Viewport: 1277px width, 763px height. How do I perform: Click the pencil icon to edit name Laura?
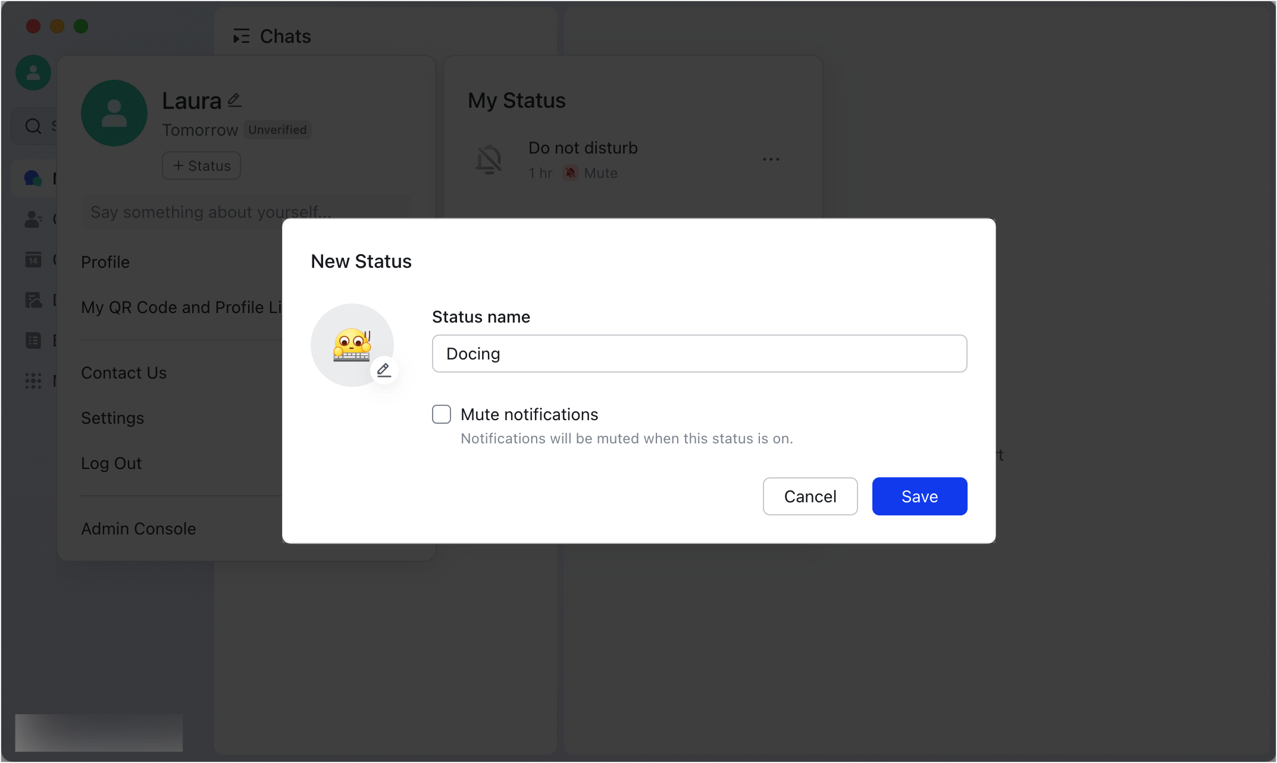(234, 99)
